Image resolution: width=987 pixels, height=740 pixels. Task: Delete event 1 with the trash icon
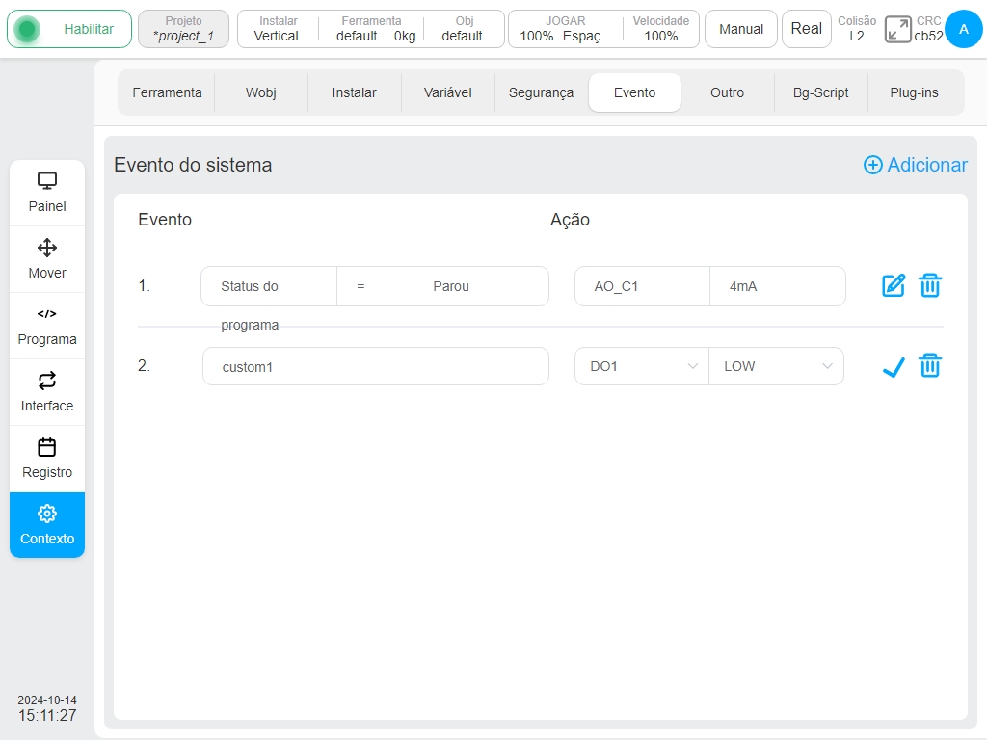[x=930, y=285]
